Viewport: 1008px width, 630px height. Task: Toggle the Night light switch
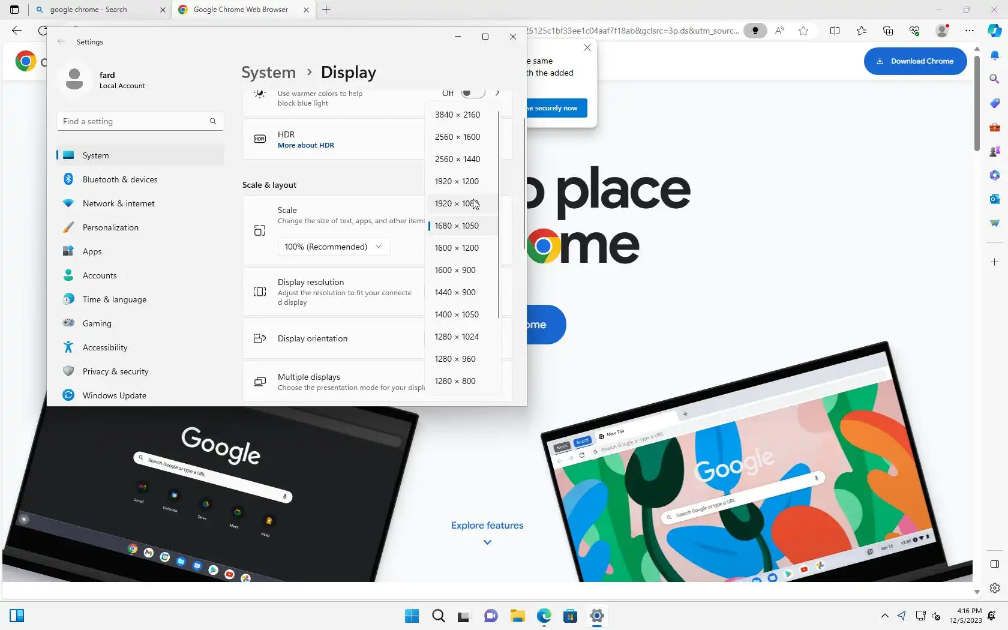(473, 93)
